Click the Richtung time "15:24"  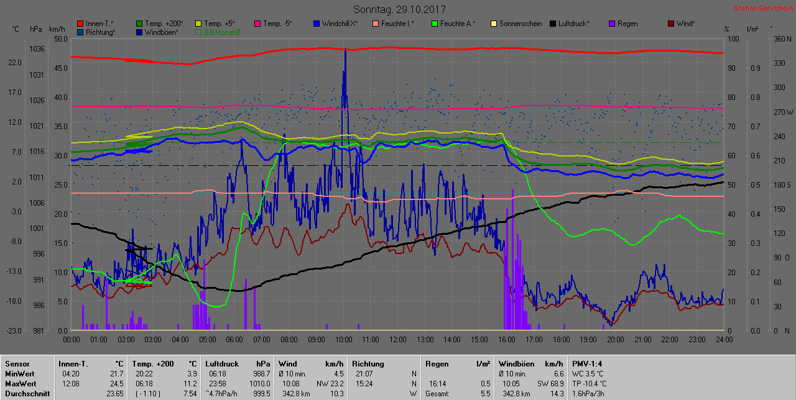pyautogui.click(x=365, y=384)
